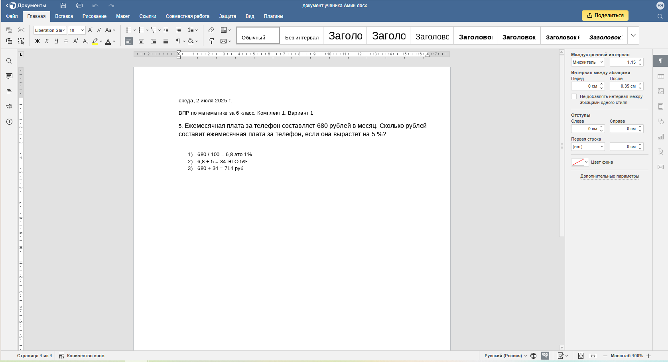Toggle paragraph settings panel in right sidebar
Viewport: 668px width, 362px height.
pyautogui.click(x=660, y=61)
